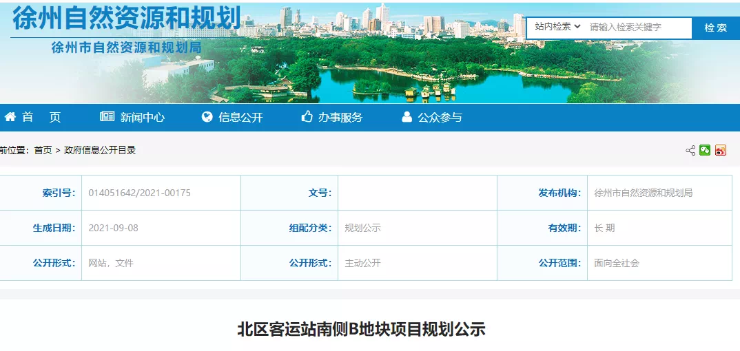Click the 检索 search button
This screenshot has height=351, width=740.
click(715, 28)
